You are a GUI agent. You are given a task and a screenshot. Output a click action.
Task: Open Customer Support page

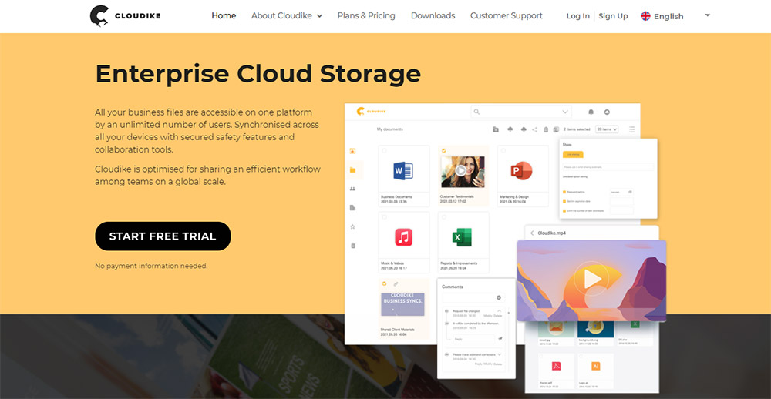pyautogui.click(x=507, y=15)
